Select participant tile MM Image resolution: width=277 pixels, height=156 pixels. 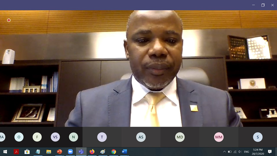pyautogui.click(x=219, y=137)
